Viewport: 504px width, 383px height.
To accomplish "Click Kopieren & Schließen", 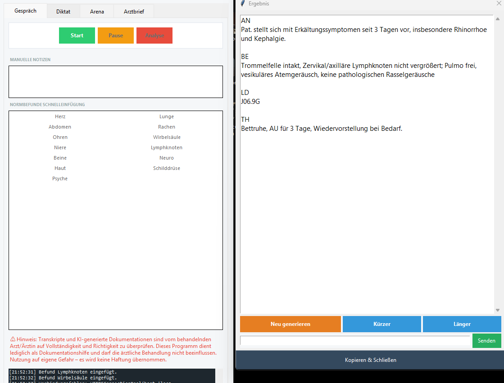I will tap(370, 360).
